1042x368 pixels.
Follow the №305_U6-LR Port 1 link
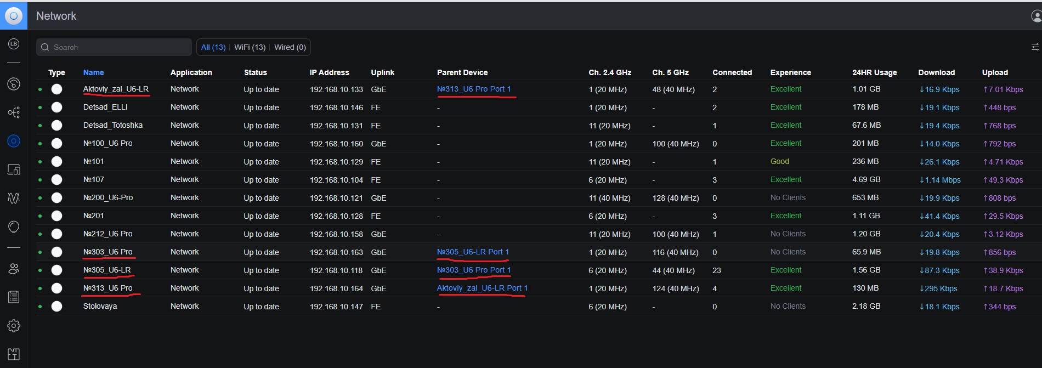pos(473,252)
